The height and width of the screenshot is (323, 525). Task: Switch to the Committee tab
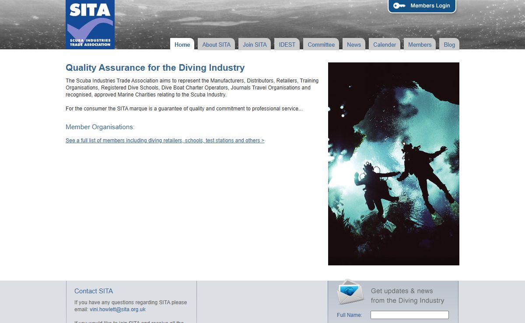[321, 44]
